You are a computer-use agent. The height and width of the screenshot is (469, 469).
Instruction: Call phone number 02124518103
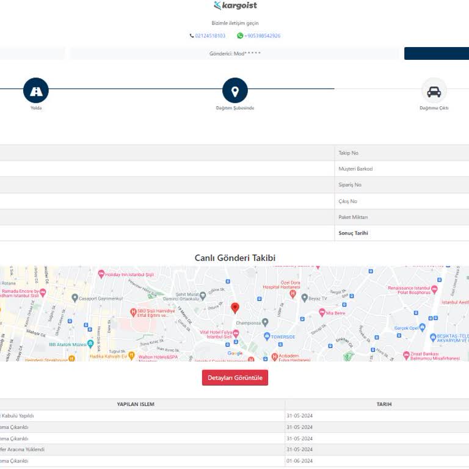click(210, 36)
